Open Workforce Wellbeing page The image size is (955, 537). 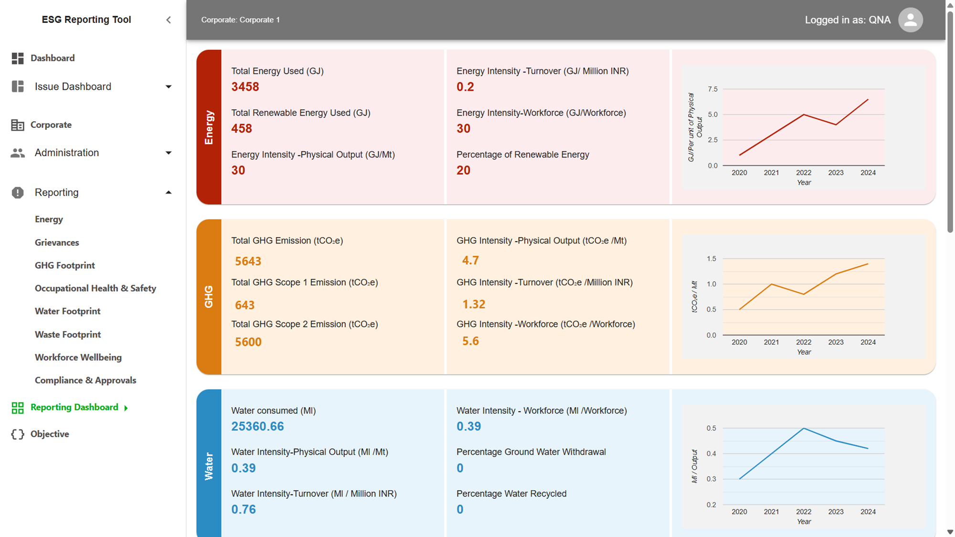[x=78, y=358]
